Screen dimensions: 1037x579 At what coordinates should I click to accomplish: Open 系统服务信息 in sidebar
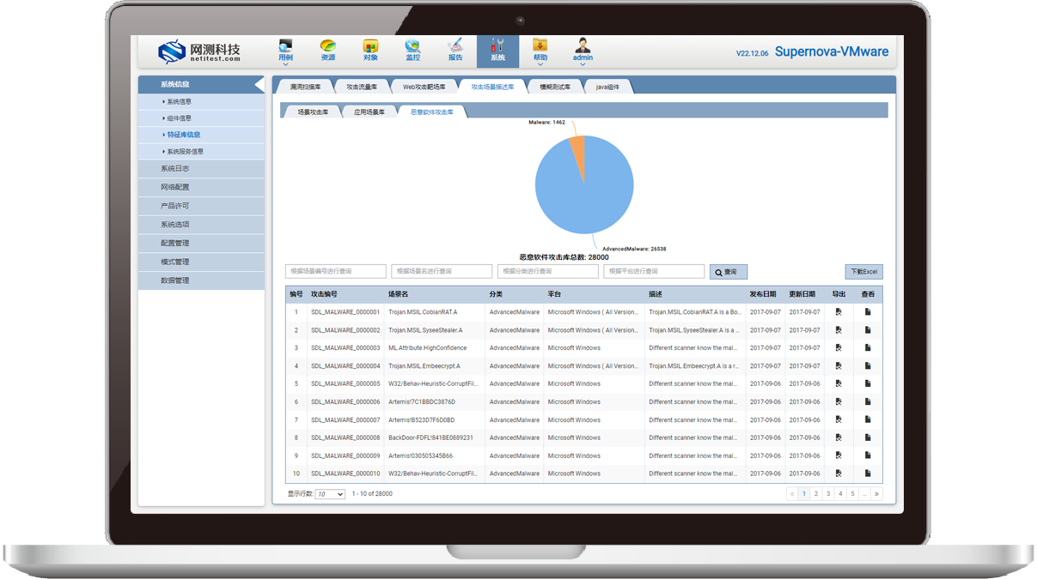[x=201, y=151]
